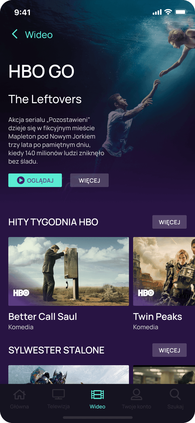This screenshot has width=195, height=423.
Task: Select the Twin Peaks title text
Action: [x=158, y=316]
